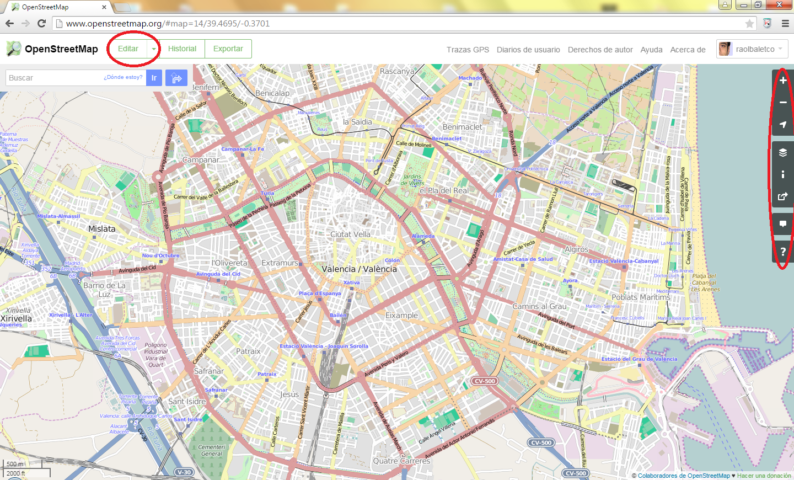Open the Editar dropdown arrow

point(153,49)
